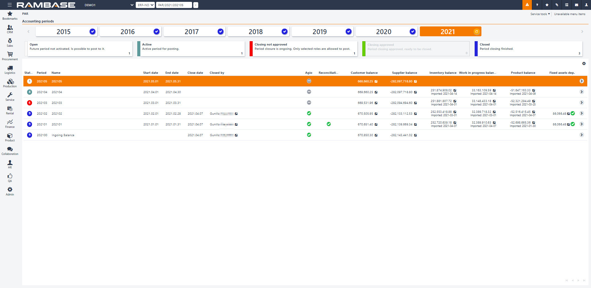Click Unavailable menu items link
This screenshot has height=288, width=591.
pos(569,14)
